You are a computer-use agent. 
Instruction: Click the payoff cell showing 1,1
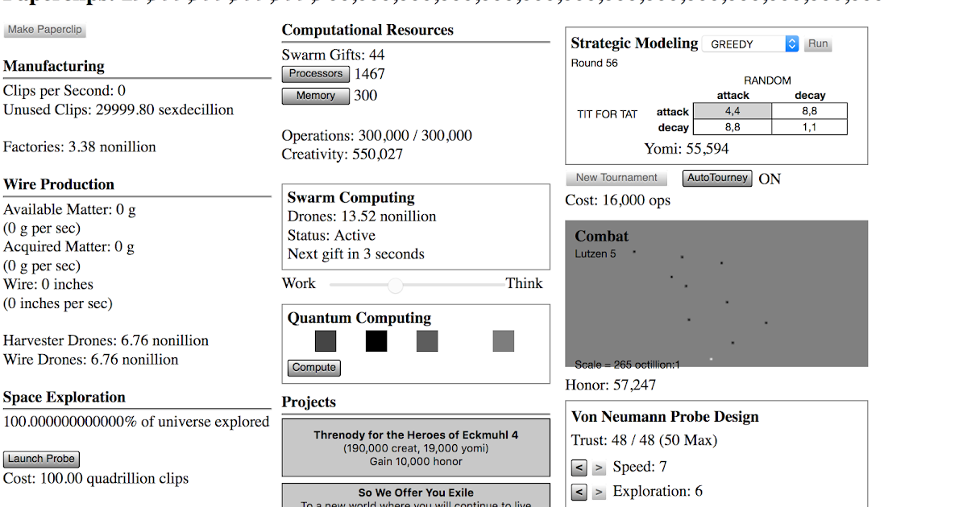(x=809, y=127)
